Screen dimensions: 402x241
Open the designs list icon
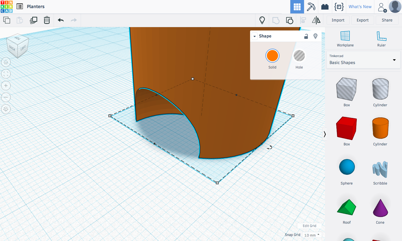(20, 6)
